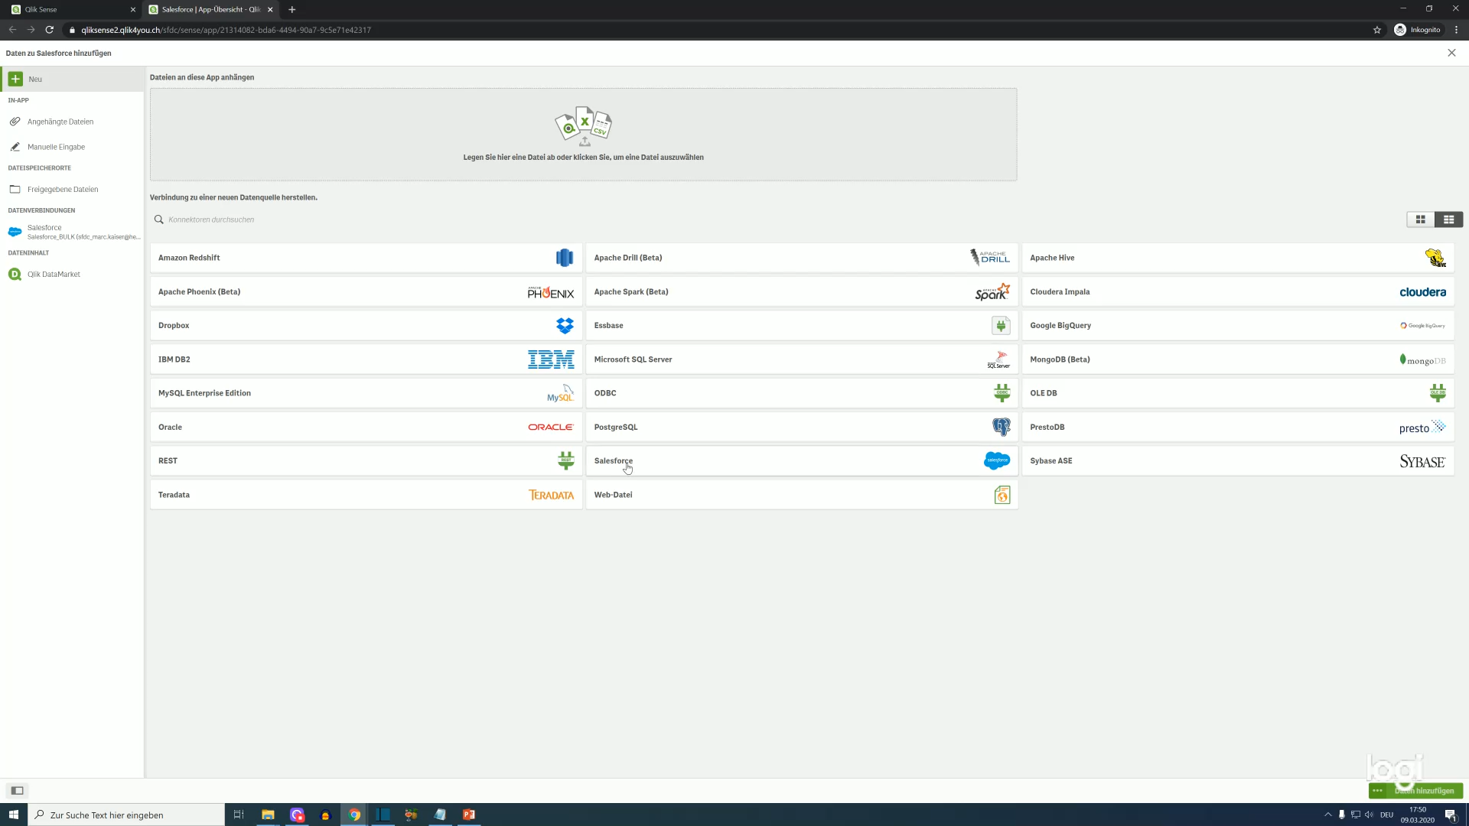Click the Teradata logo
1469x826 pixels.
551,495
